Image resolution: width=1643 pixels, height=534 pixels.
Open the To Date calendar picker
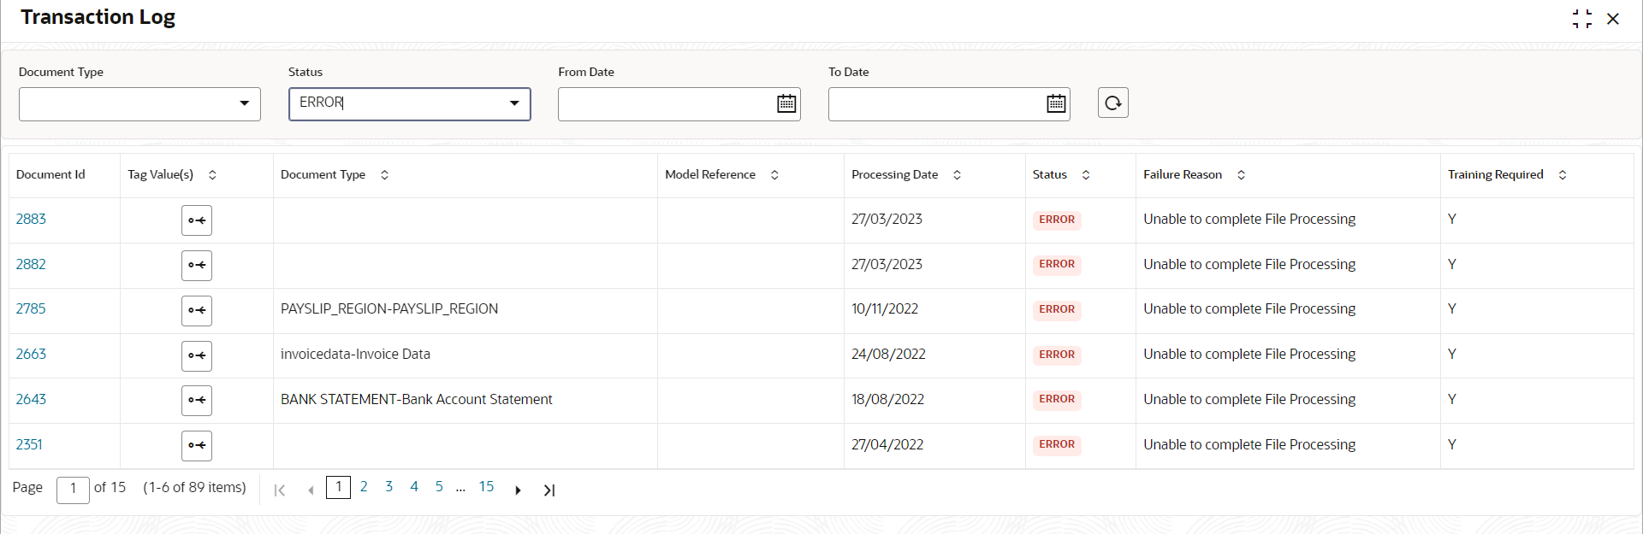click(x=1057, y=103)
